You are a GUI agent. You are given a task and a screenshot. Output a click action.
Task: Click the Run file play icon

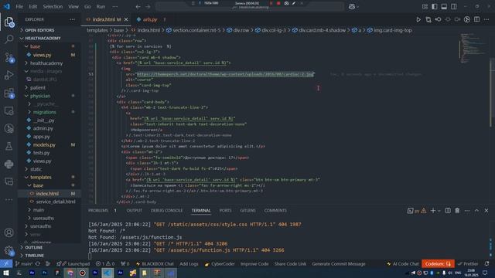click(x=418, y=19)
